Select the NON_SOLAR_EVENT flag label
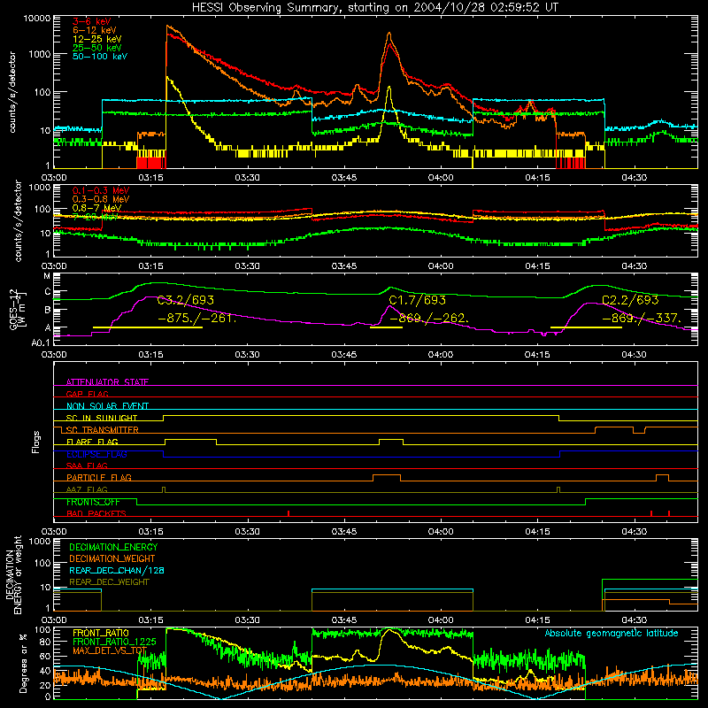708x708 pixels. pos(107,406)
